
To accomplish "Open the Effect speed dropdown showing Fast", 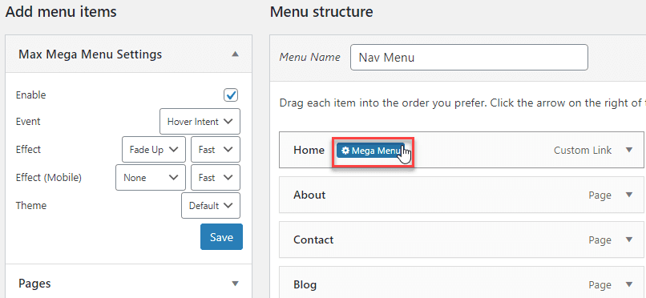I will point(216,150).
